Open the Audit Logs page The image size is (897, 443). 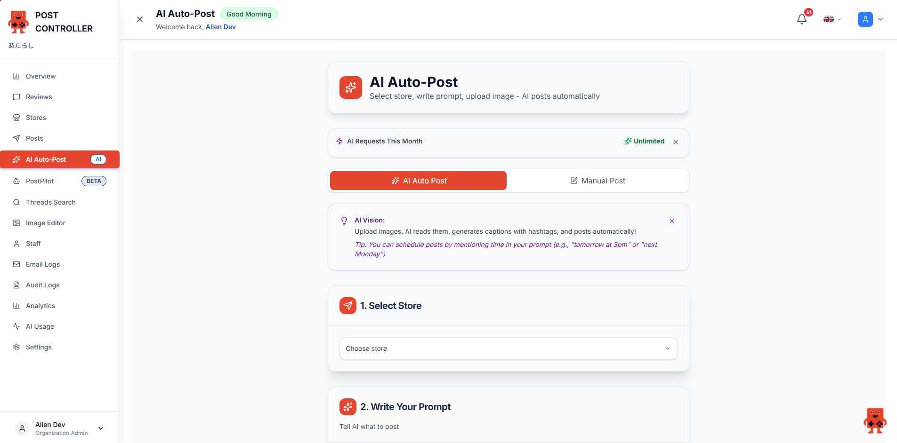pos(42,285)
